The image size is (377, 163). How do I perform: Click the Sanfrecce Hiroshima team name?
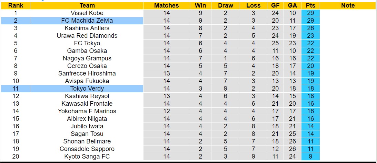tap(87, 73)
